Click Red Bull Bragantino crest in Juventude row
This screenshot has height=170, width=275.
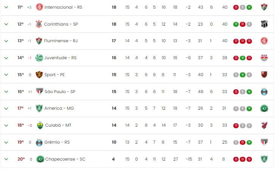coord(264,58)
